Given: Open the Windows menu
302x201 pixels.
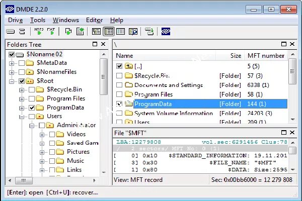Looking at the screenshot, I should tap(66, 20).
